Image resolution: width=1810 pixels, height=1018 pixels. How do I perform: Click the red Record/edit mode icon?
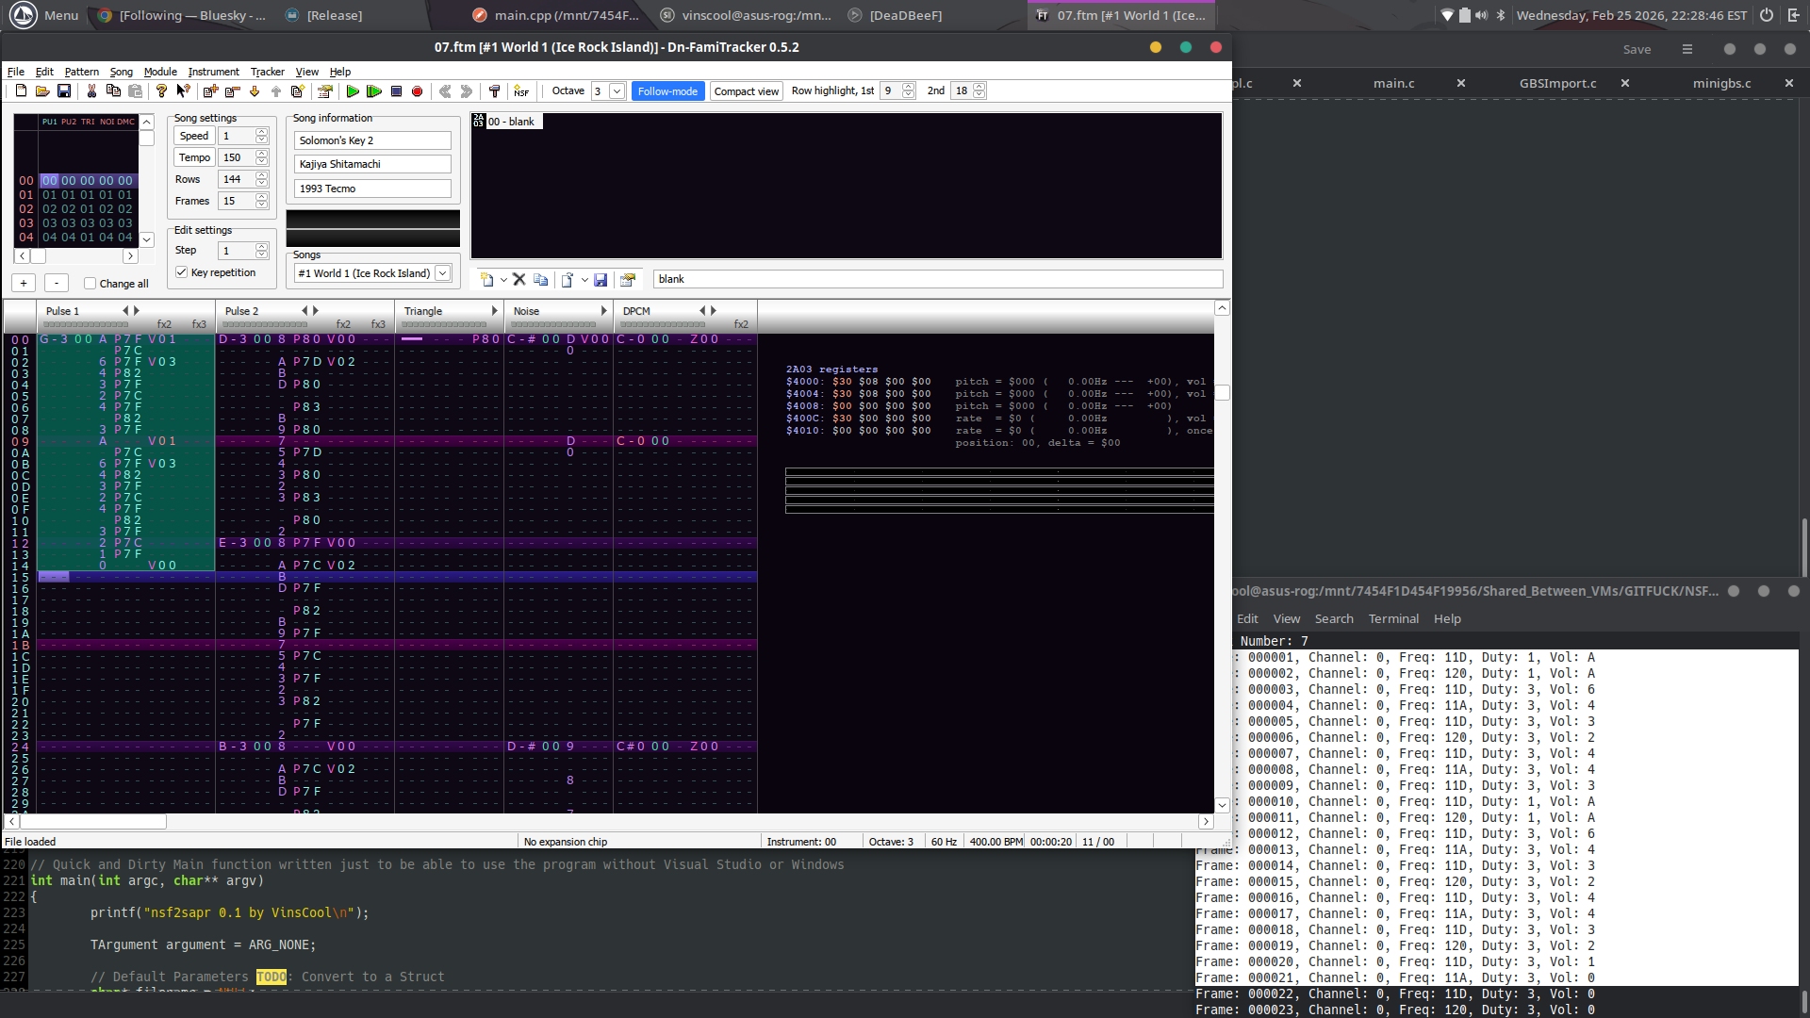(x=417, y=91)
